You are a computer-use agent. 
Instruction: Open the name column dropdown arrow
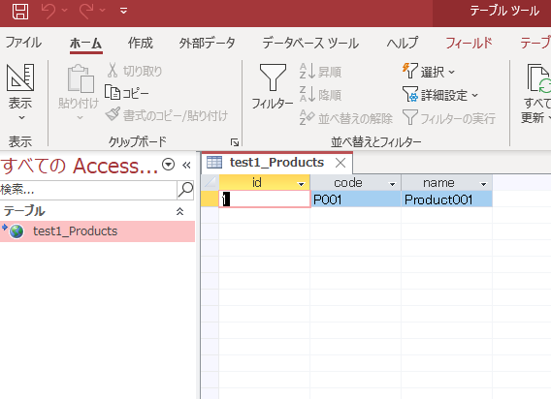483,184
